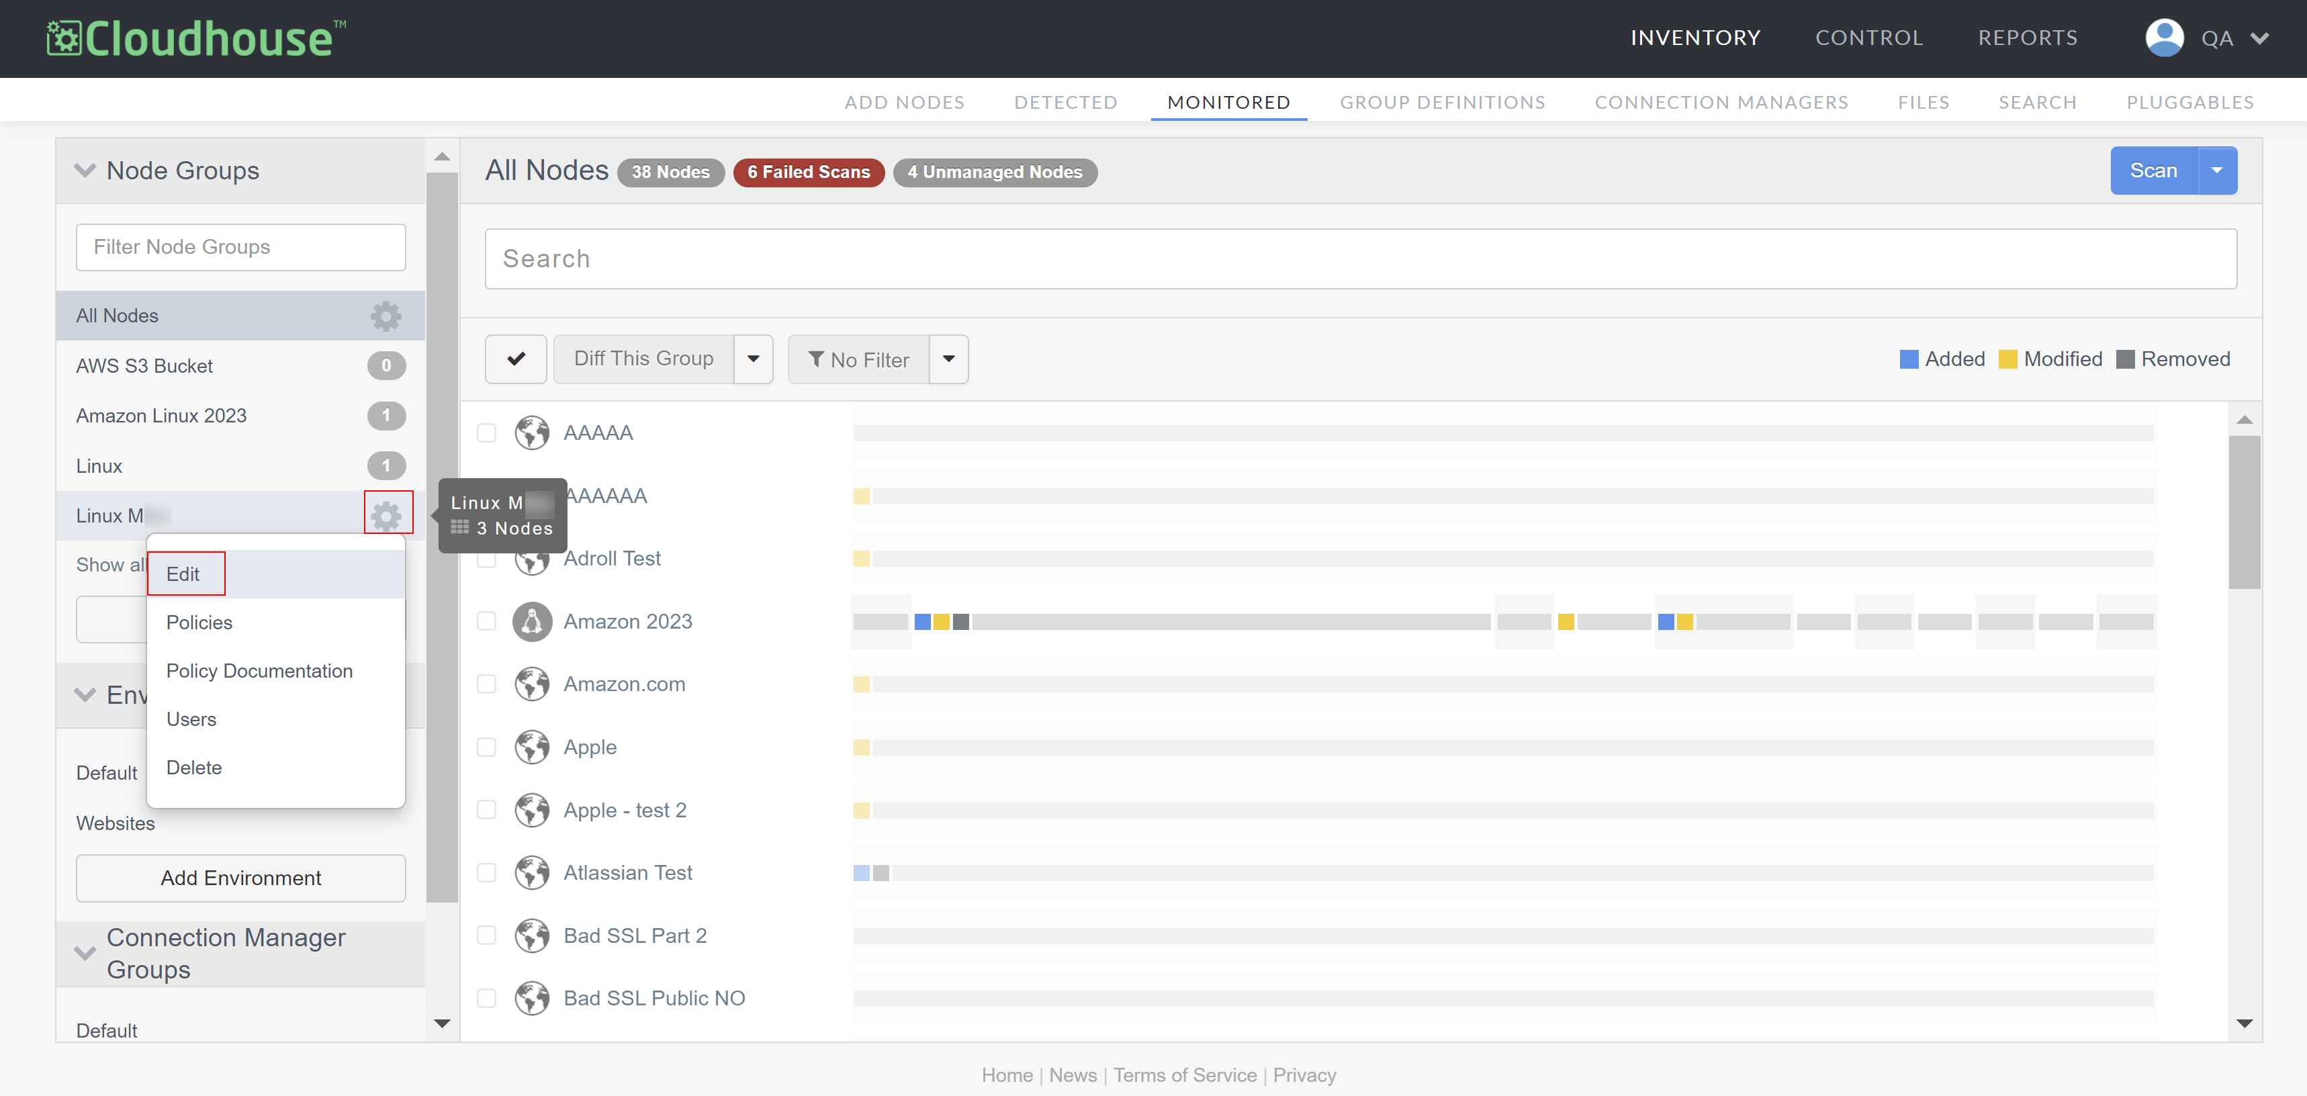Select the AWS S3 Bucket node group
Image resolution: width=2307 pixels, height=1096 pixels.
tap(240, 365)
